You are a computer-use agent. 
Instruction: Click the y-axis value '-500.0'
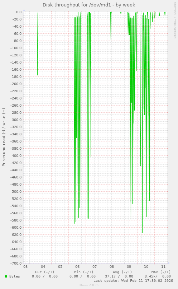click(17, 192)
